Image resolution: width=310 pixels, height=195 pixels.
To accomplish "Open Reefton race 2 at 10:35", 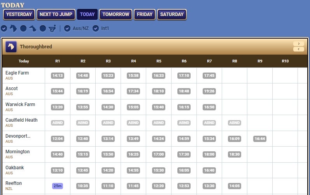I will point(83,186).
